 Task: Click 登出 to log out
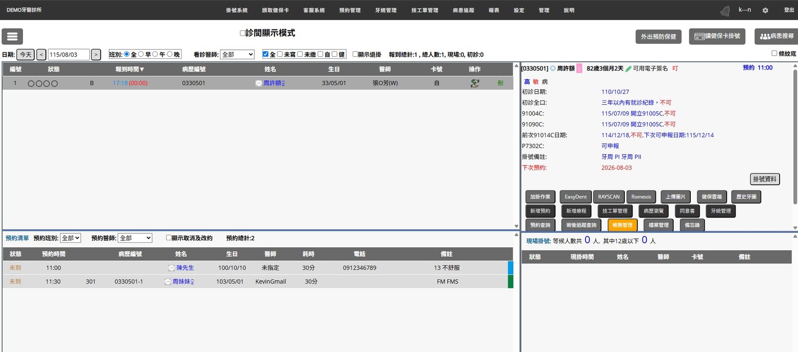[789, 10]
